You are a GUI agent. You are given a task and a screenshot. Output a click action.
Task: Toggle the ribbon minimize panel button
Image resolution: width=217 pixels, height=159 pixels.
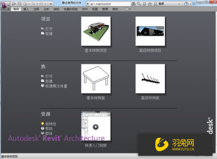[x=127, y=9]
